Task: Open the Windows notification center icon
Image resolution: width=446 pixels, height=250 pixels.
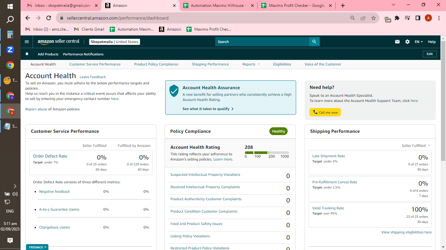Action: (10, 241)
